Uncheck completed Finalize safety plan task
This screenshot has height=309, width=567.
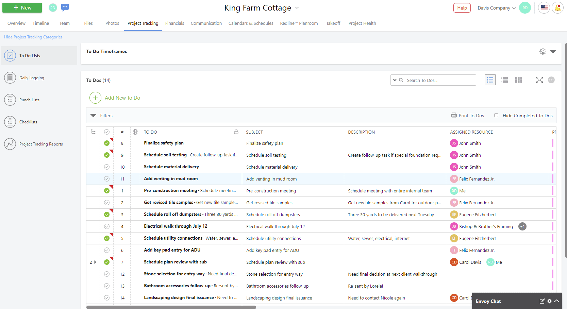click(x=107, y=143)
